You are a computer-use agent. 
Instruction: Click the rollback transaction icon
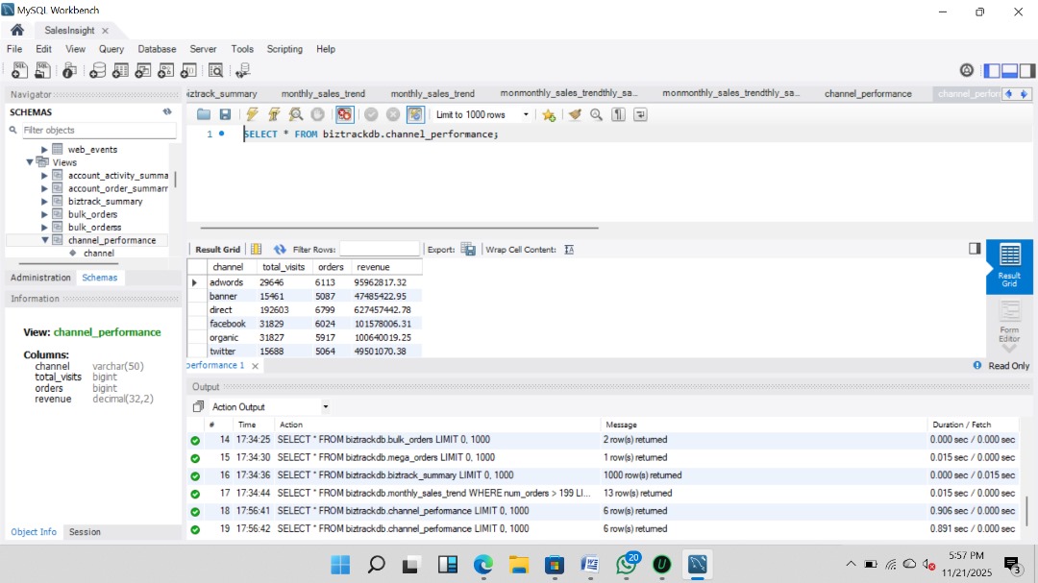tap(393, 114)
